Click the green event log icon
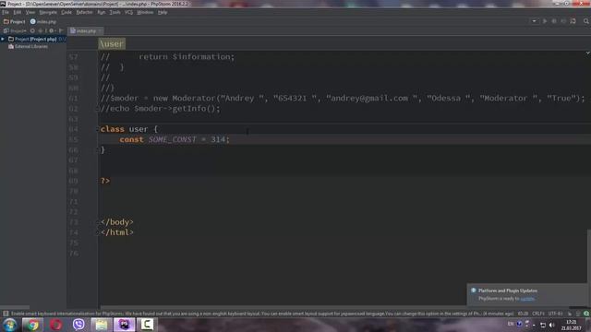 (x=586, y=314)
